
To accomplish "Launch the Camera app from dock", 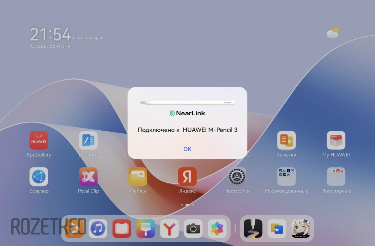I will [x=193, y=228].
